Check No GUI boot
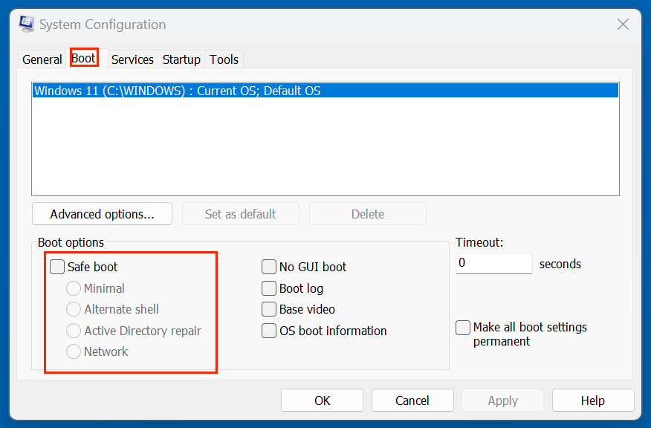The width and height of the screenshot is (651, 428). (x=269, y=267)
